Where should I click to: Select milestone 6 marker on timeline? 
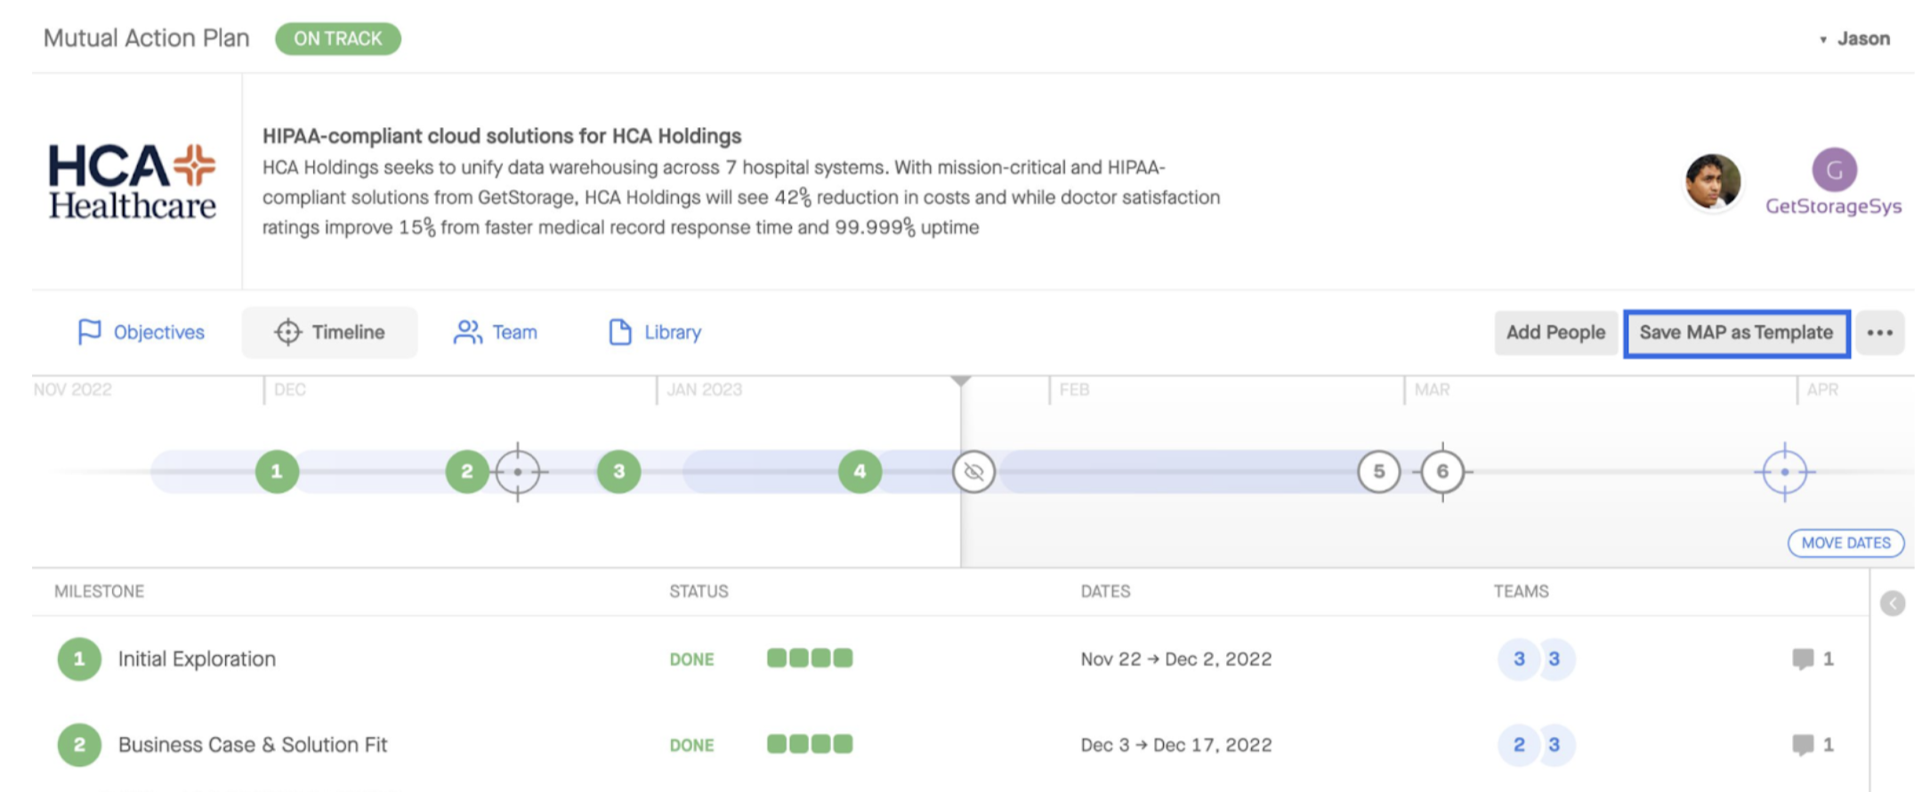pyautogui.click(x=1442, y=472)
